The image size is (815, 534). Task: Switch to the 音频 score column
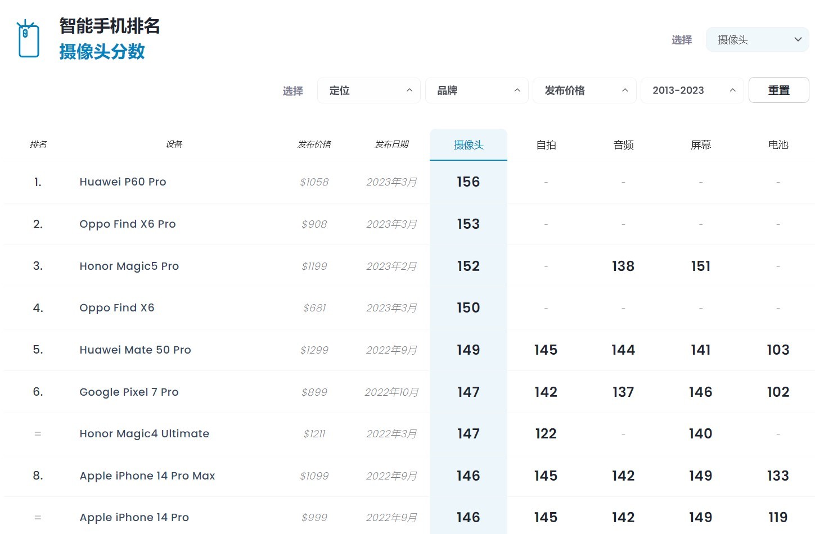[623, 145]
